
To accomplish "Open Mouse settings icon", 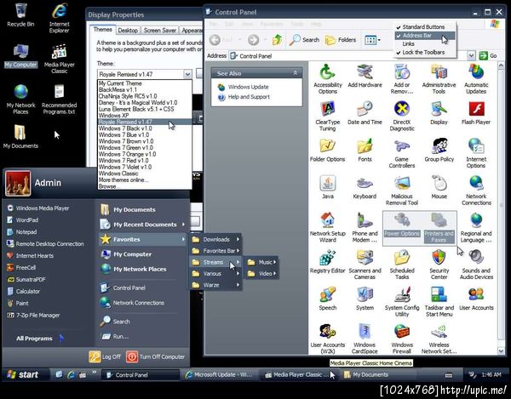I will click(439, 187).
